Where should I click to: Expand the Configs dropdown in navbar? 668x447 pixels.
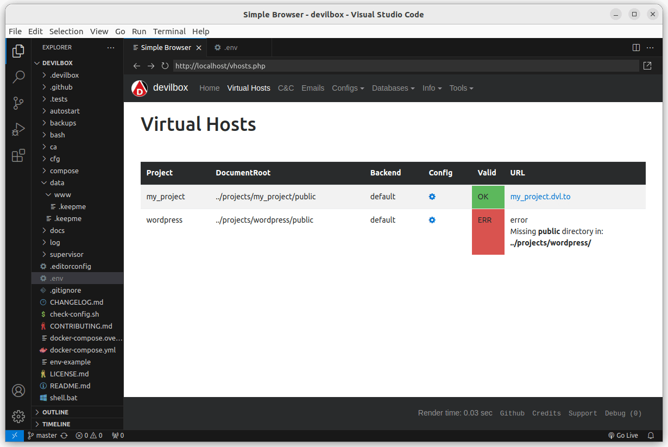coord(348,88)
